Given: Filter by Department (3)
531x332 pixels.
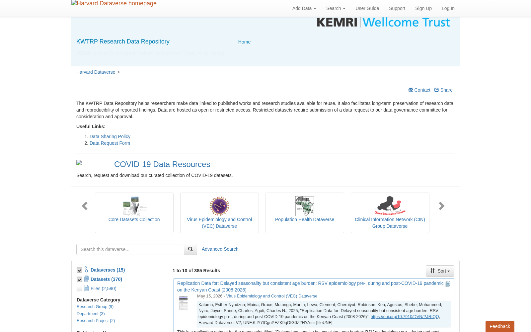Looking at the screenshot, I should pos(91,314).
